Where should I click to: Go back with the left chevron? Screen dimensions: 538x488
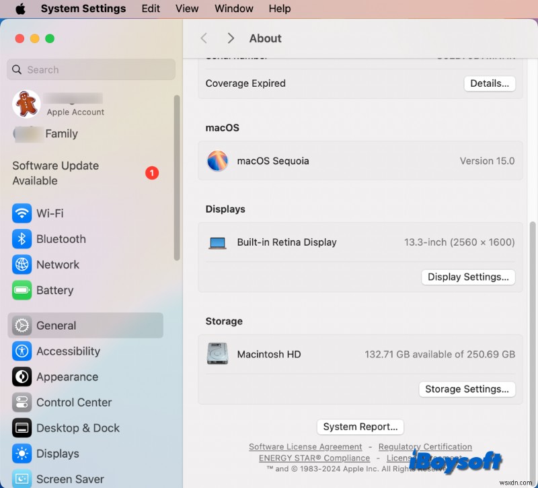[204, 38]
